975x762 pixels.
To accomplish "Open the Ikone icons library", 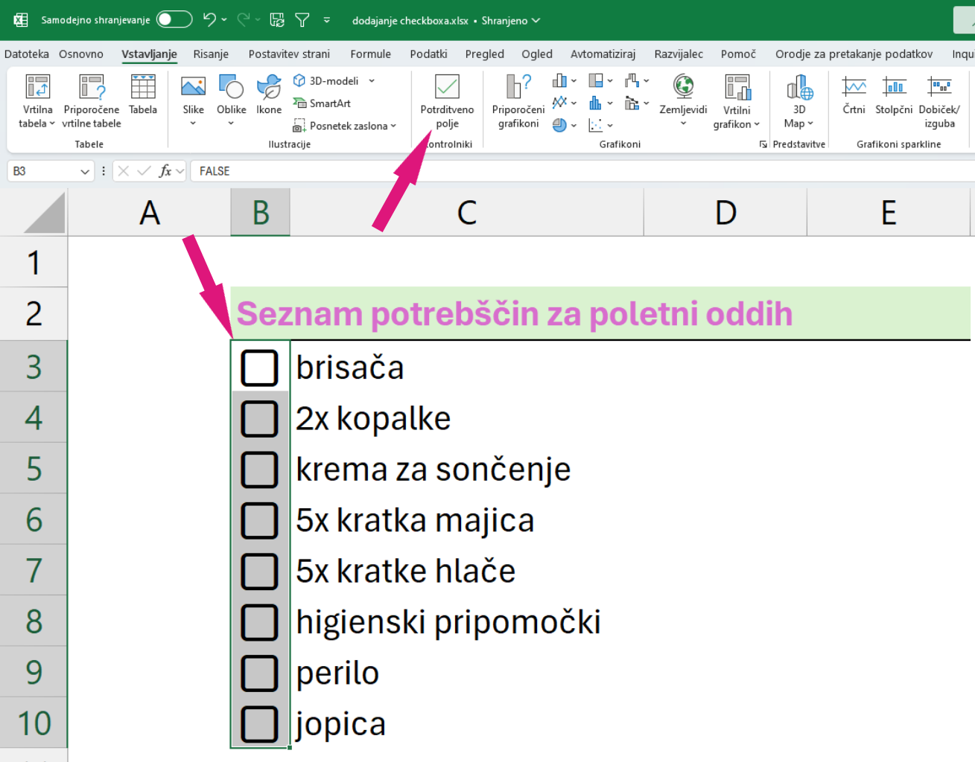I will point(269,95).
